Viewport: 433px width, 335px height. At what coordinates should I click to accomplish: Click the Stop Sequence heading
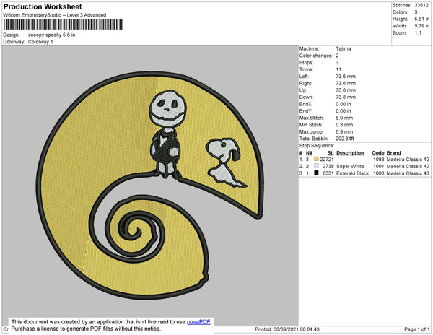(318, 146)
